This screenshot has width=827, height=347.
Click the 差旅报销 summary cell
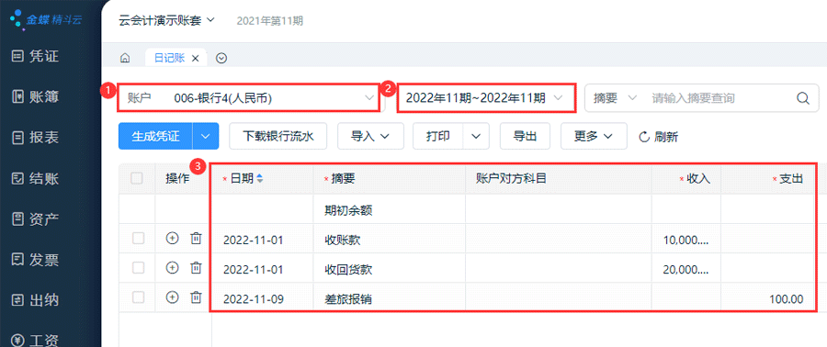(x=390, y=298)
